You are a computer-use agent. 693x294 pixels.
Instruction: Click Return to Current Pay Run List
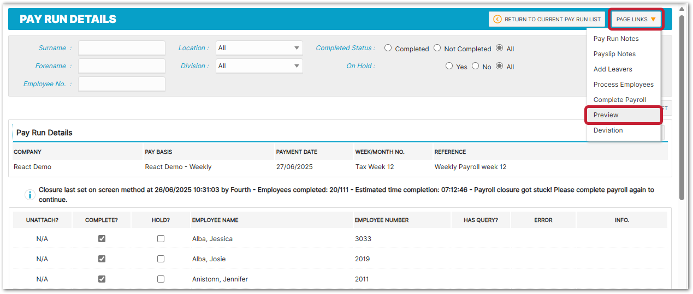[x=547, y=20]
